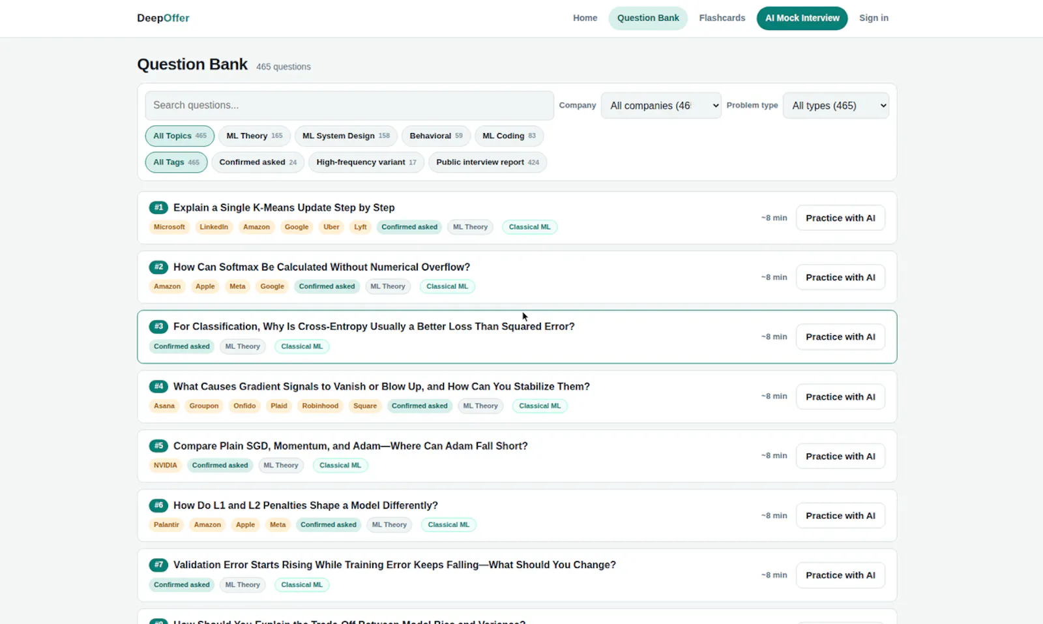This screenshot has height=624, width=1043.
Task: Open the All companies dropdown
Action: click(x=661, y=106)
